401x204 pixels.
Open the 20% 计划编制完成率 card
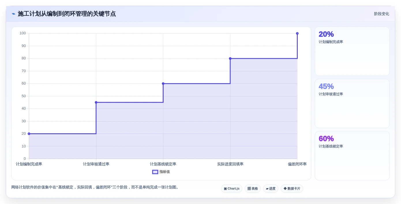click(352, 51)
